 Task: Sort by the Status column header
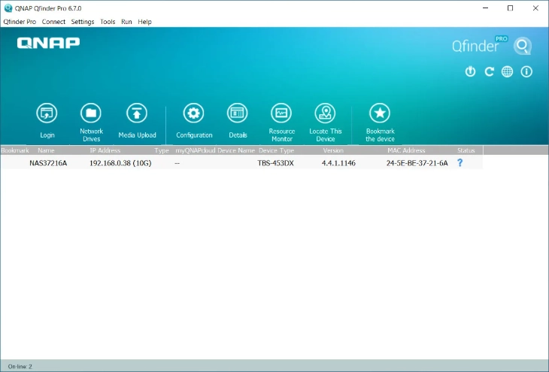coord(466,150)
